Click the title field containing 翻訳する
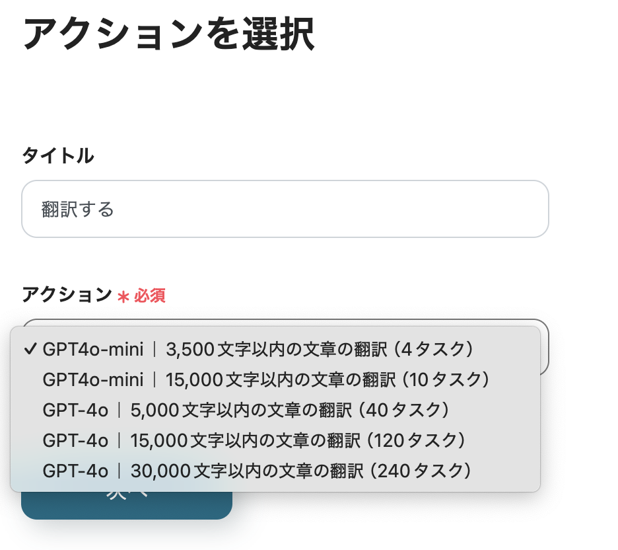This screenshot has width=618, height=550. click(285, 209)
